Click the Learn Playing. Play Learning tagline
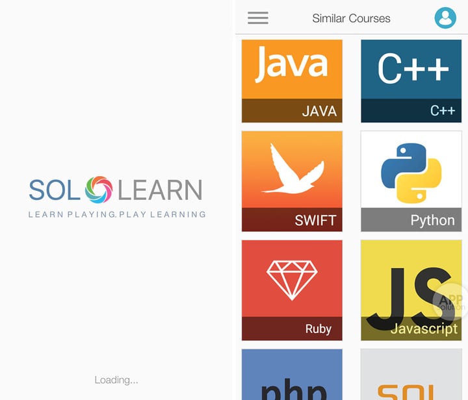 117,214
